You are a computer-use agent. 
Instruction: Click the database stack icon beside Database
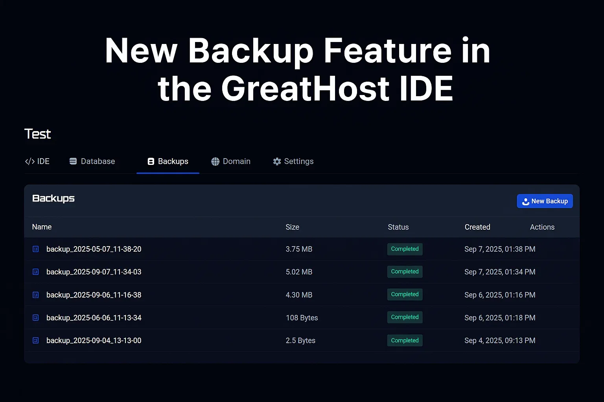(x=73, y=161)
